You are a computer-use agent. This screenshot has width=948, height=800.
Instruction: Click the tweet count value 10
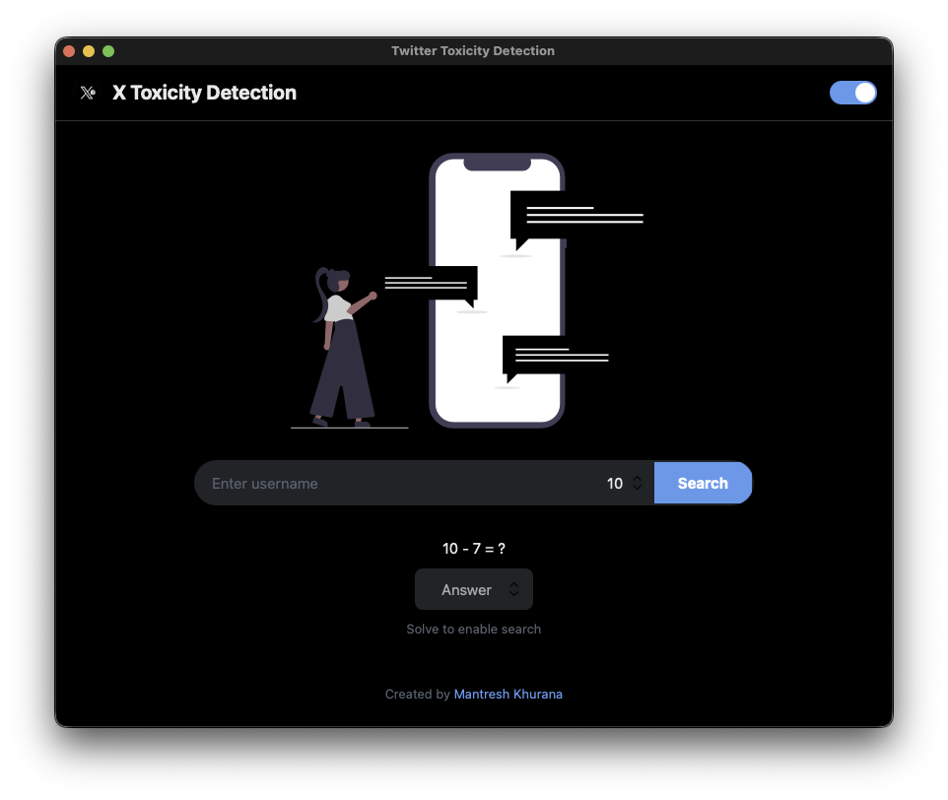(615, 484)
